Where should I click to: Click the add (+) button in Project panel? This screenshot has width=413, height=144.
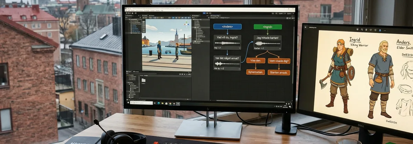pyautogui.click(x=127, y=73)
